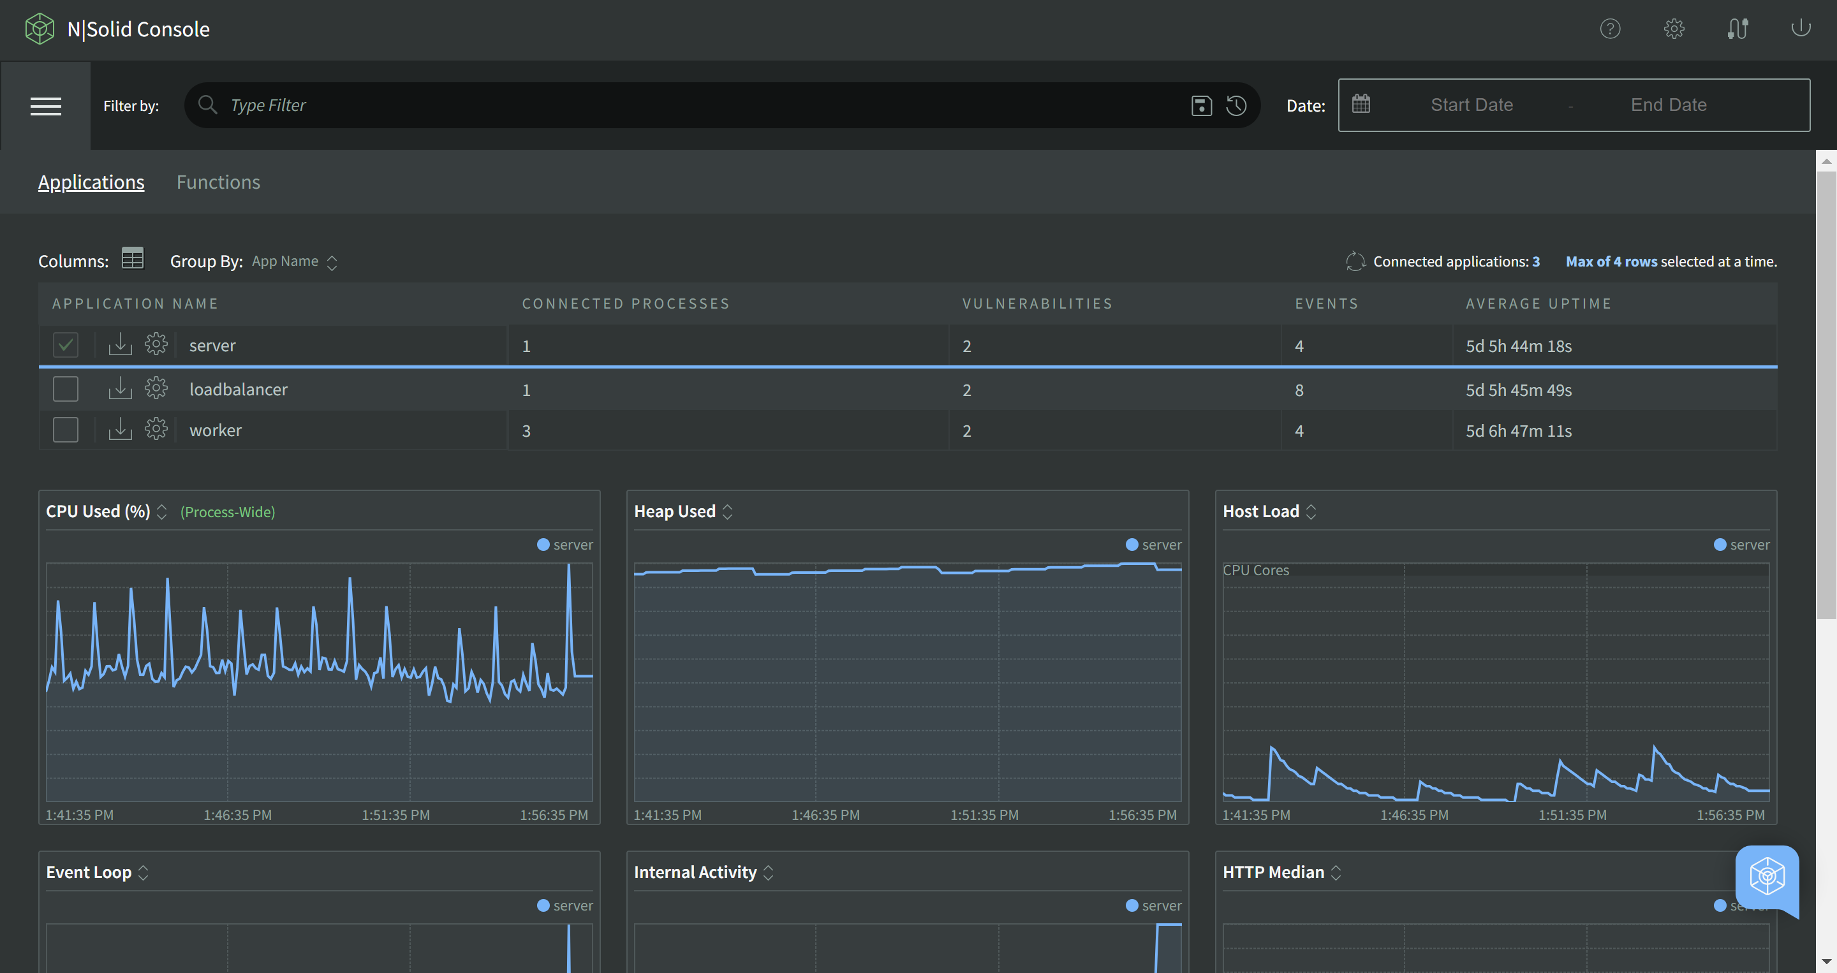Click the saved filters icon in search bar
1837x973 pixels.
pyautogui.click(x=1200, y=105)
